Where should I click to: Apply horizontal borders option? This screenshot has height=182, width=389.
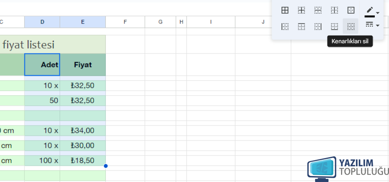(x=318, y=10)
